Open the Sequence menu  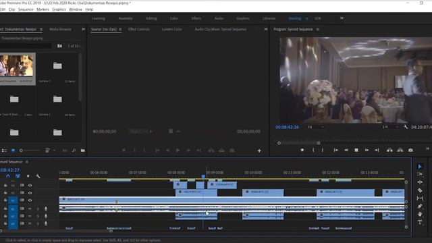click(x=26, y=9)
